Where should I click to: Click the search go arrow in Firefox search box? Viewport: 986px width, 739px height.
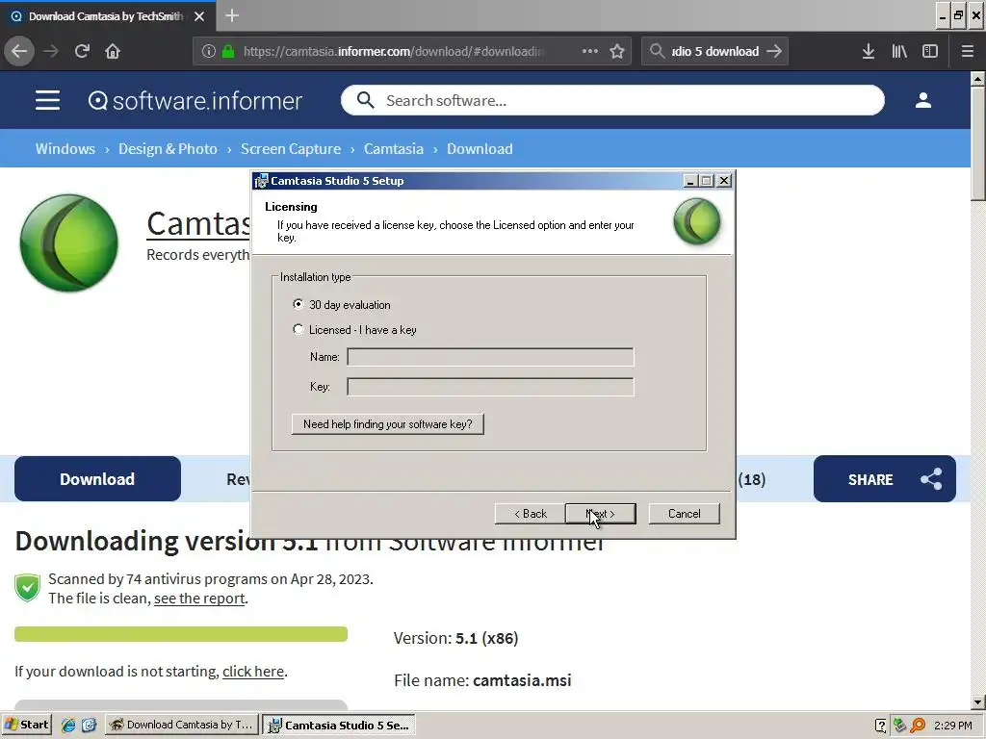pos(775,52)
